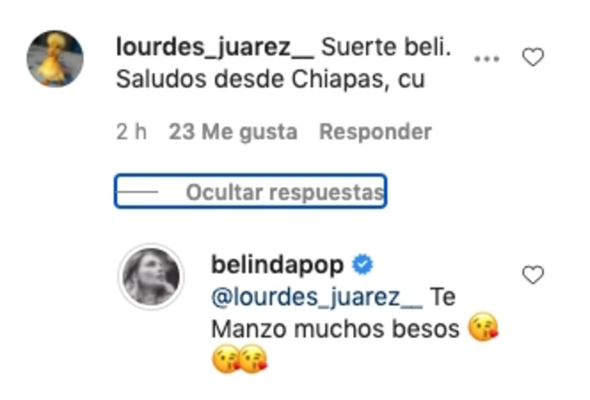Open the belindapop username link
The height and width of the screenshot is (400, 590).
tap(277, 265)
